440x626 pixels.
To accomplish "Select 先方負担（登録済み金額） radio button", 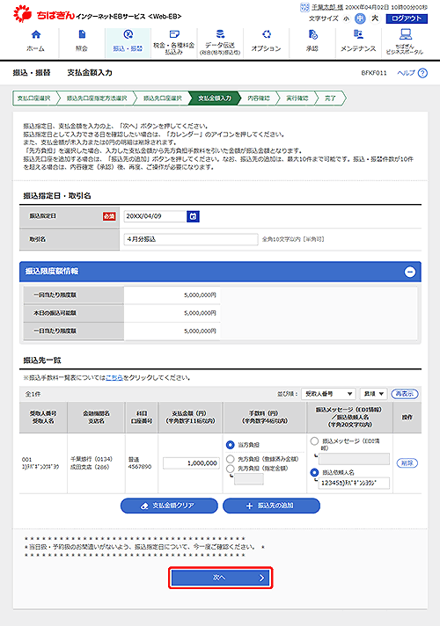I will click(231, 459).
